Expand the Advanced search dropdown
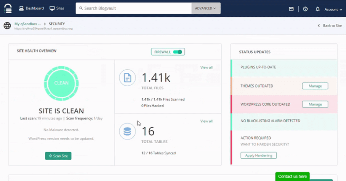346x181 pixels. coord(206,8)
